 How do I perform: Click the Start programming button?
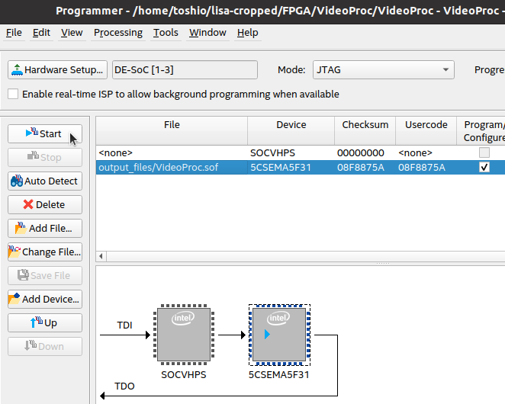(x=45, y=133)
